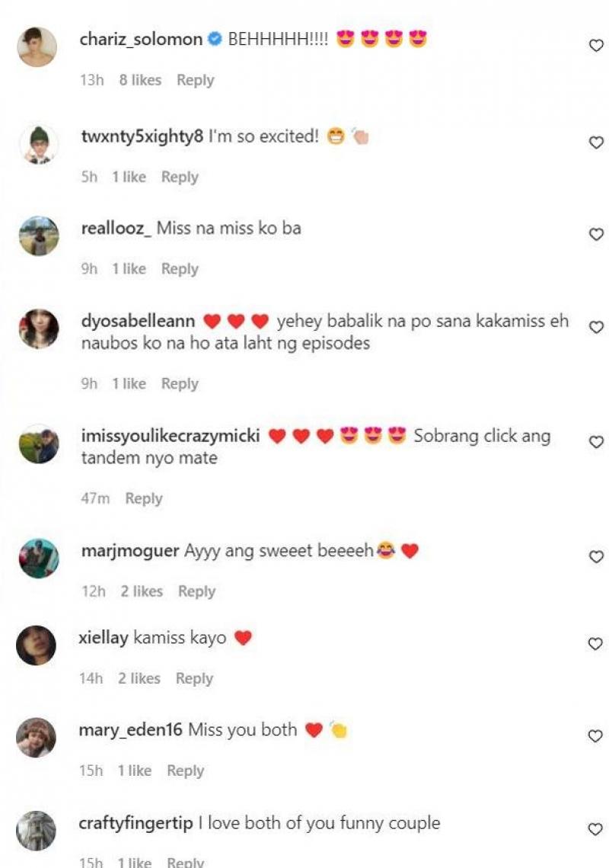View 2 likes on marjmoguer's comment

click(142, 591)
